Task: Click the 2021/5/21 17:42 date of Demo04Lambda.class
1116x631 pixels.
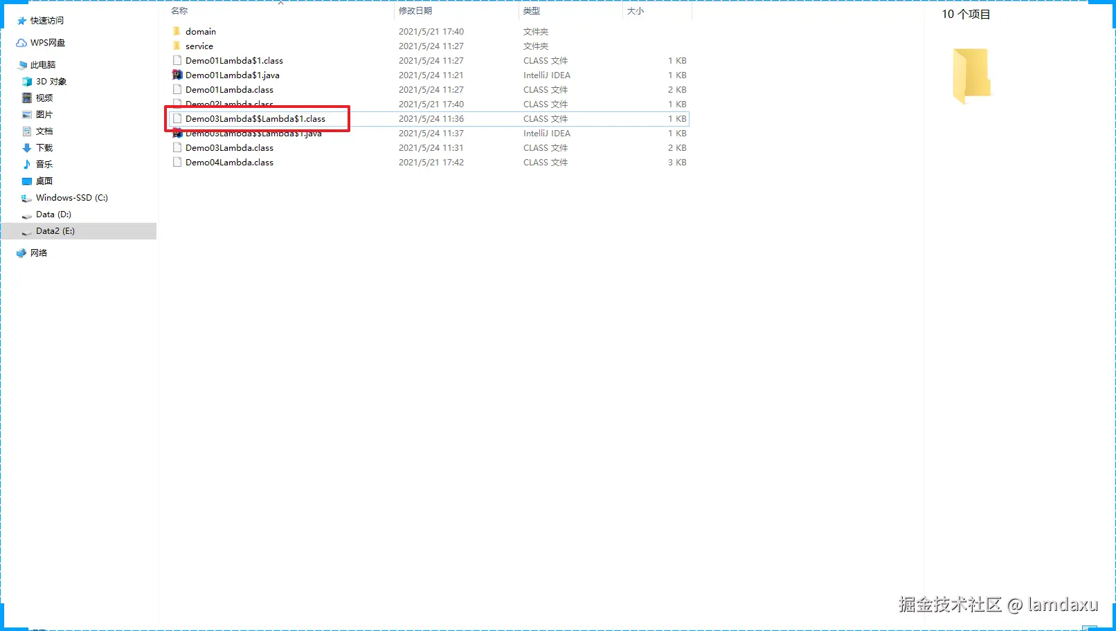Action: [x=431, y=163]
